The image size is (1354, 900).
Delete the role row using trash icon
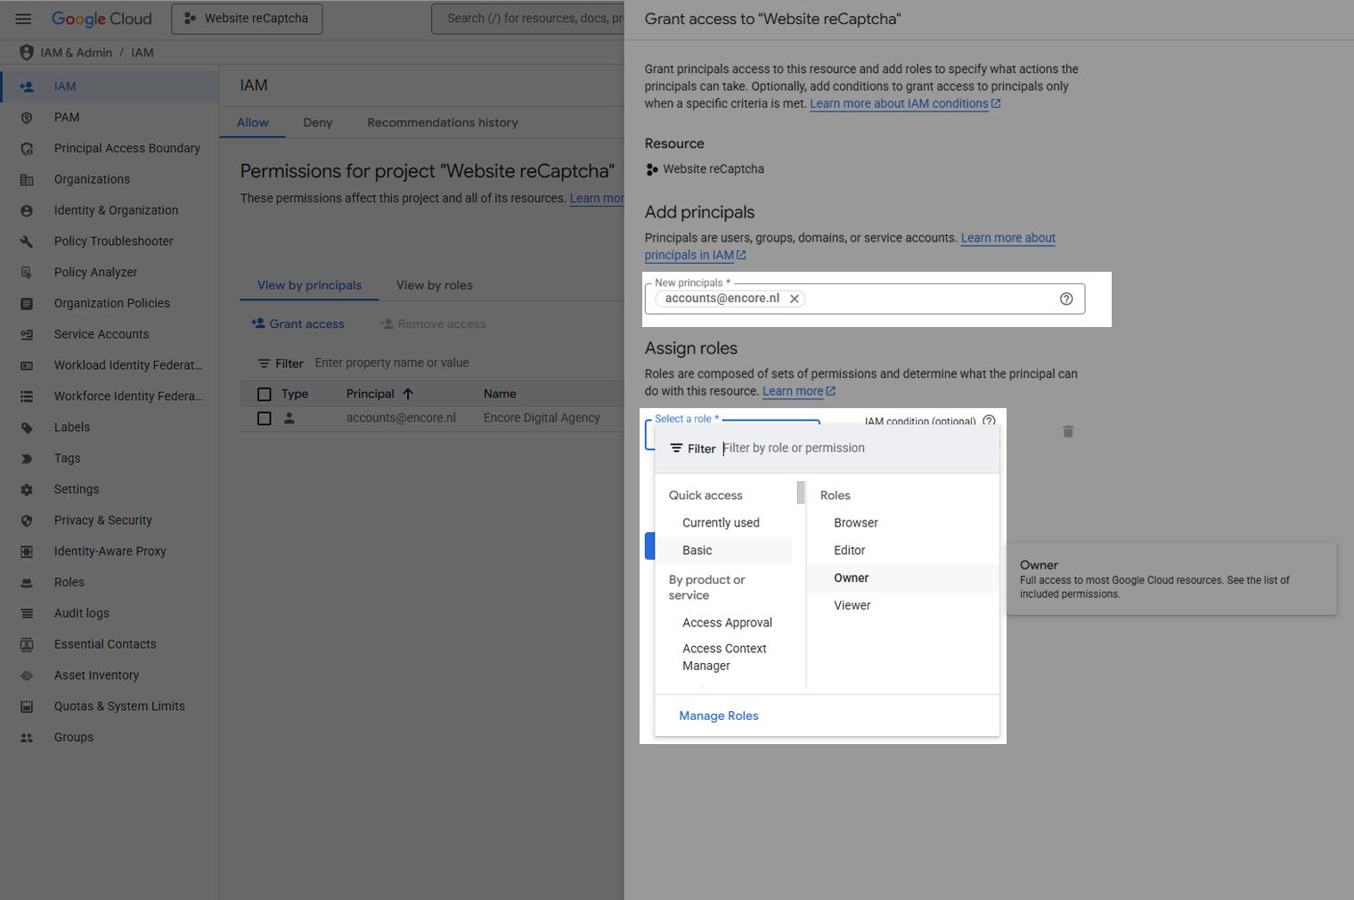coord(1067,431)
